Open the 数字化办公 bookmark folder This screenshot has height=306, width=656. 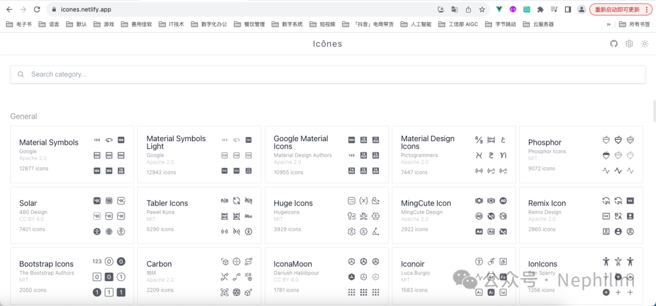(209, 24)
